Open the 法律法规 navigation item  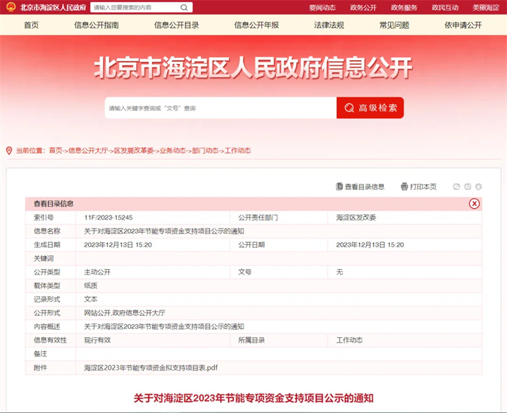(x=329, y=25)
